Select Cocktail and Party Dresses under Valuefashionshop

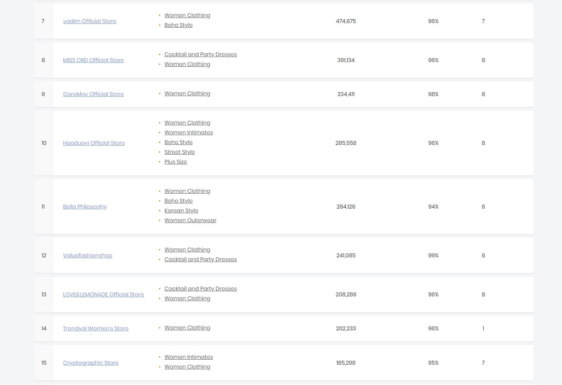coord(200,259)
